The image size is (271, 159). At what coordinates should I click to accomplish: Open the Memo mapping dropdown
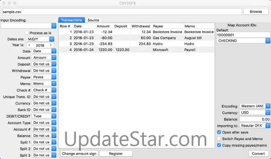(x=44, y=83)
